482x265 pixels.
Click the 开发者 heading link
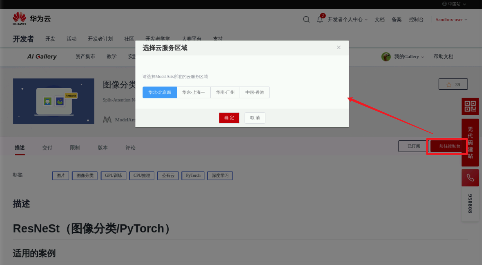23,39
